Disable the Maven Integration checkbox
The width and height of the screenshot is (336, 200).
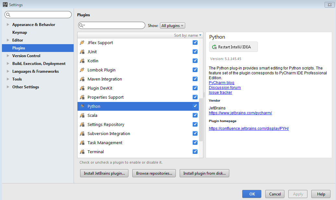195,79
